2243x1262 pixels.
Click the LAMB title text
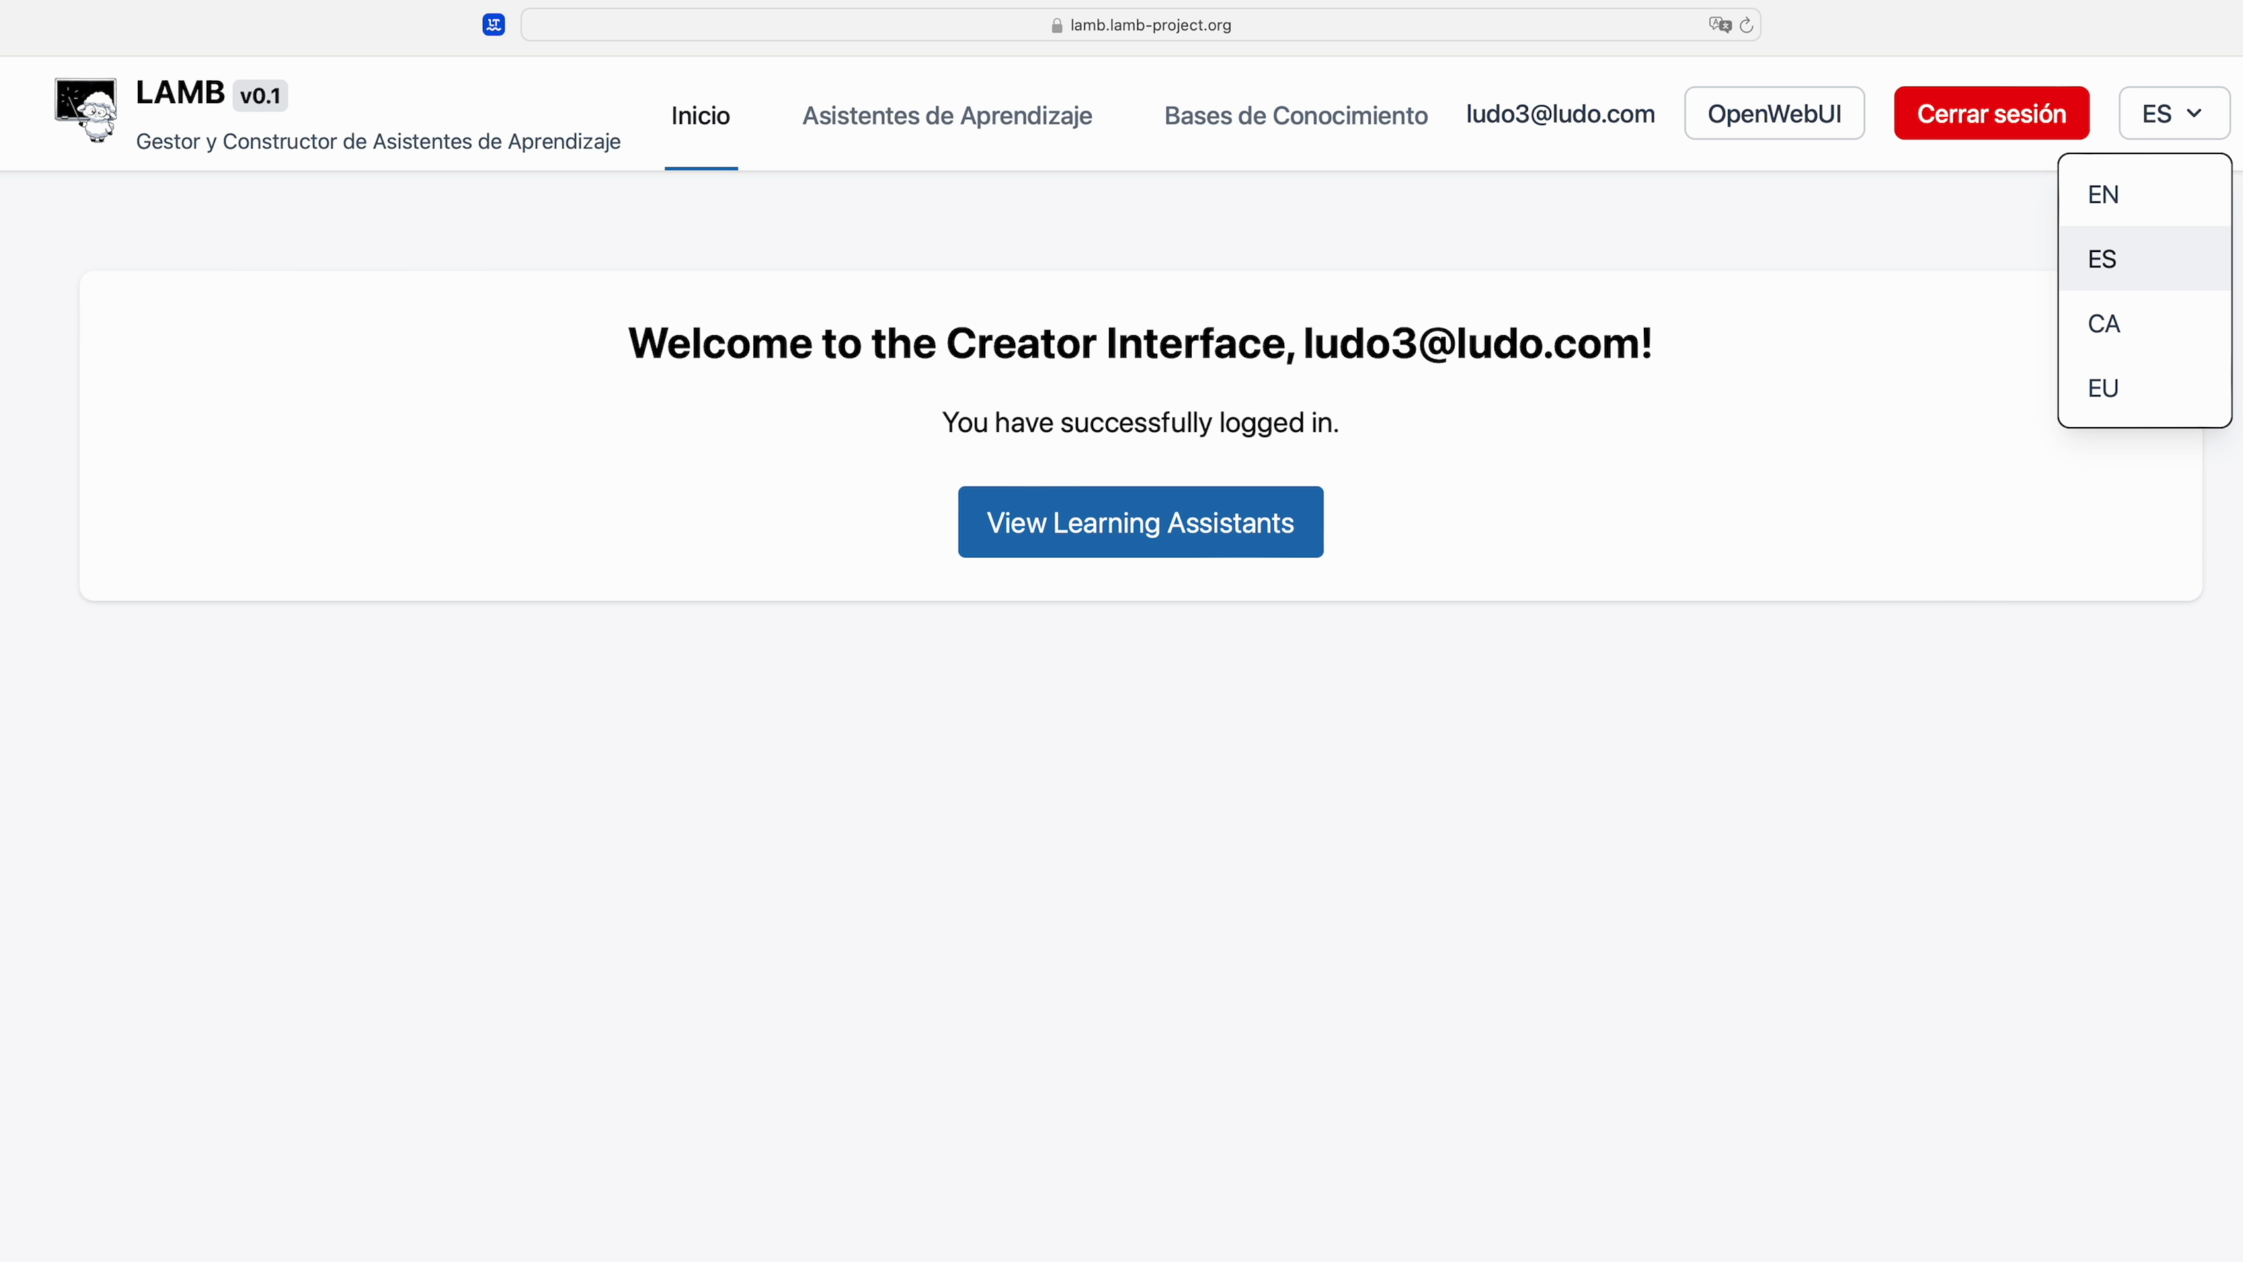point(180,93)
